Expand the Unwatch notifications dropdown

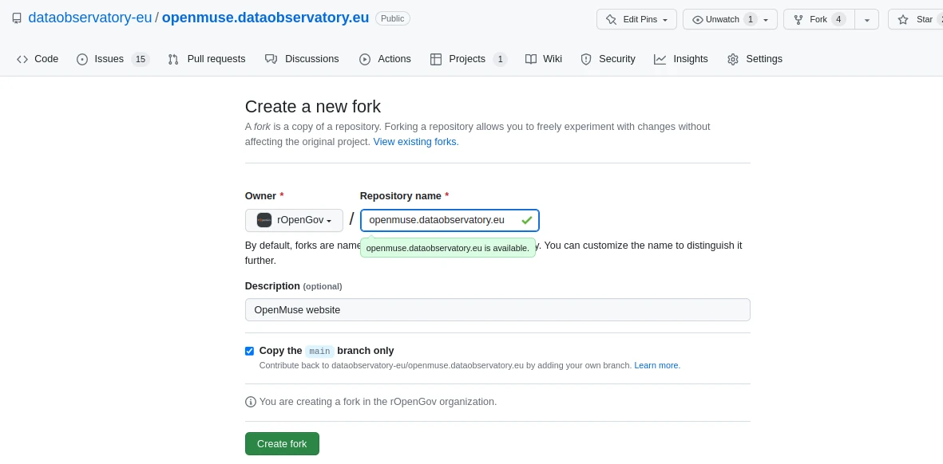coord(729,19)
